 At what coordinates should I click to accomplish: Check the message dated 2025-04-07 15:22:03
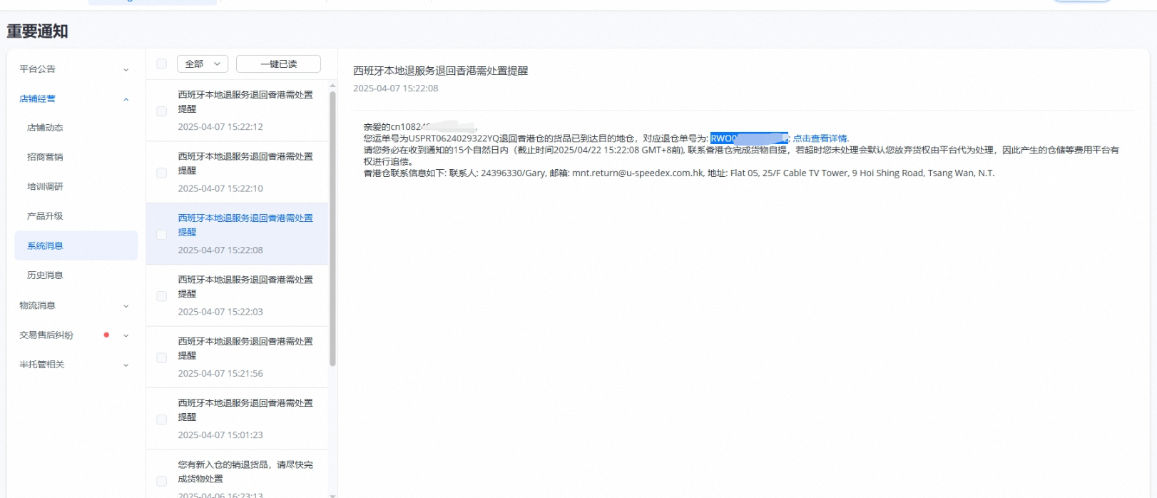click(162, 296)
